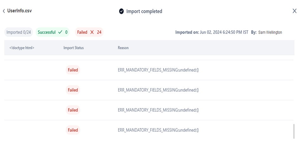Click the vertical scrollbar thumb

pyautogui.click(x=294, y=131)
